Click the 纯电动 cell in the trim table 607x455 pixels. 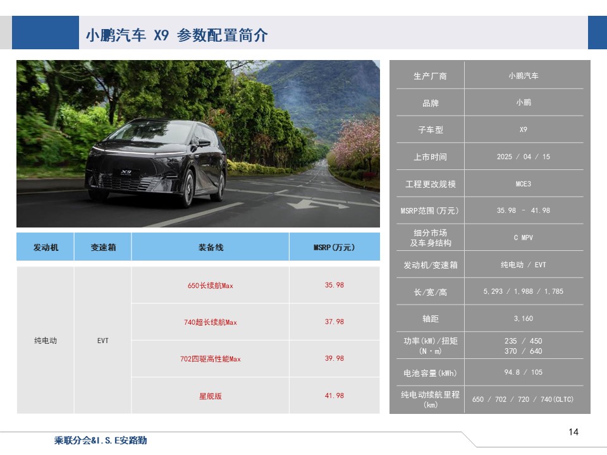tap(46, 341)
